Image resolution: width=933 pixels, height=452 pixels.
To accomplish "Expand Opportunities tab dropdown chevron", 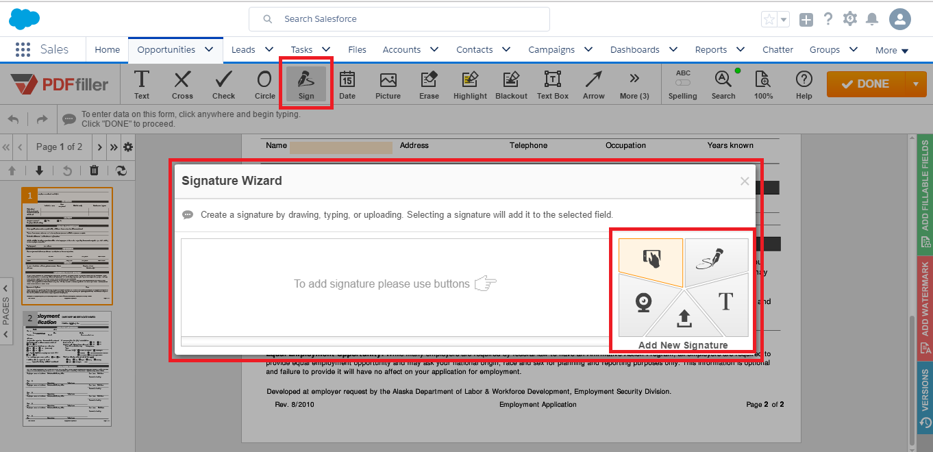I will tap(210, 49).
